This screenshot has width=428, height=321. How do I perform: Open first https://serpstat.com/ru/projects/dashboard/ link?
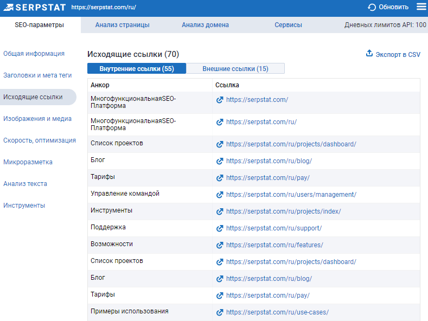point(291,144)
